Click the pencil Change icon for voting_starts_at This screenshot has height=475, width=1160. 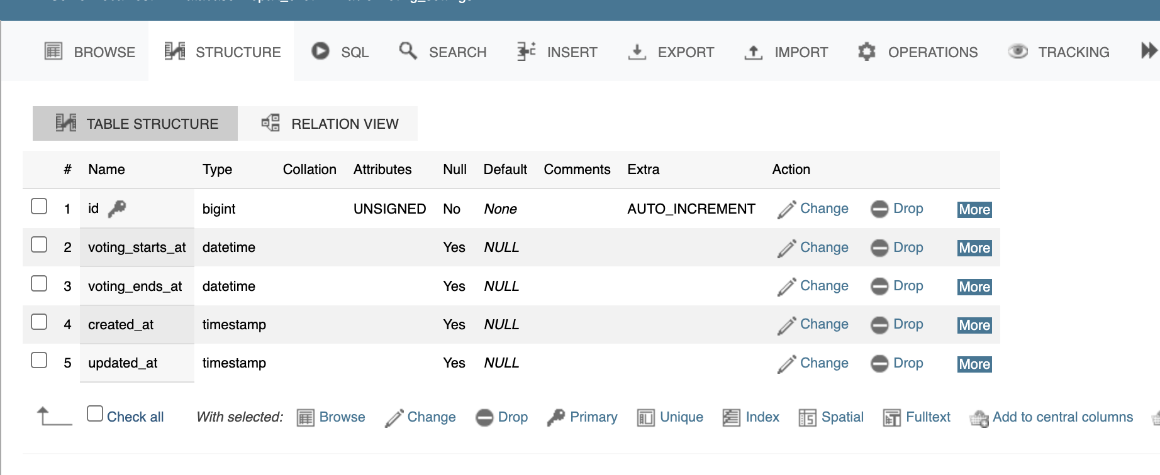point(786,248)
